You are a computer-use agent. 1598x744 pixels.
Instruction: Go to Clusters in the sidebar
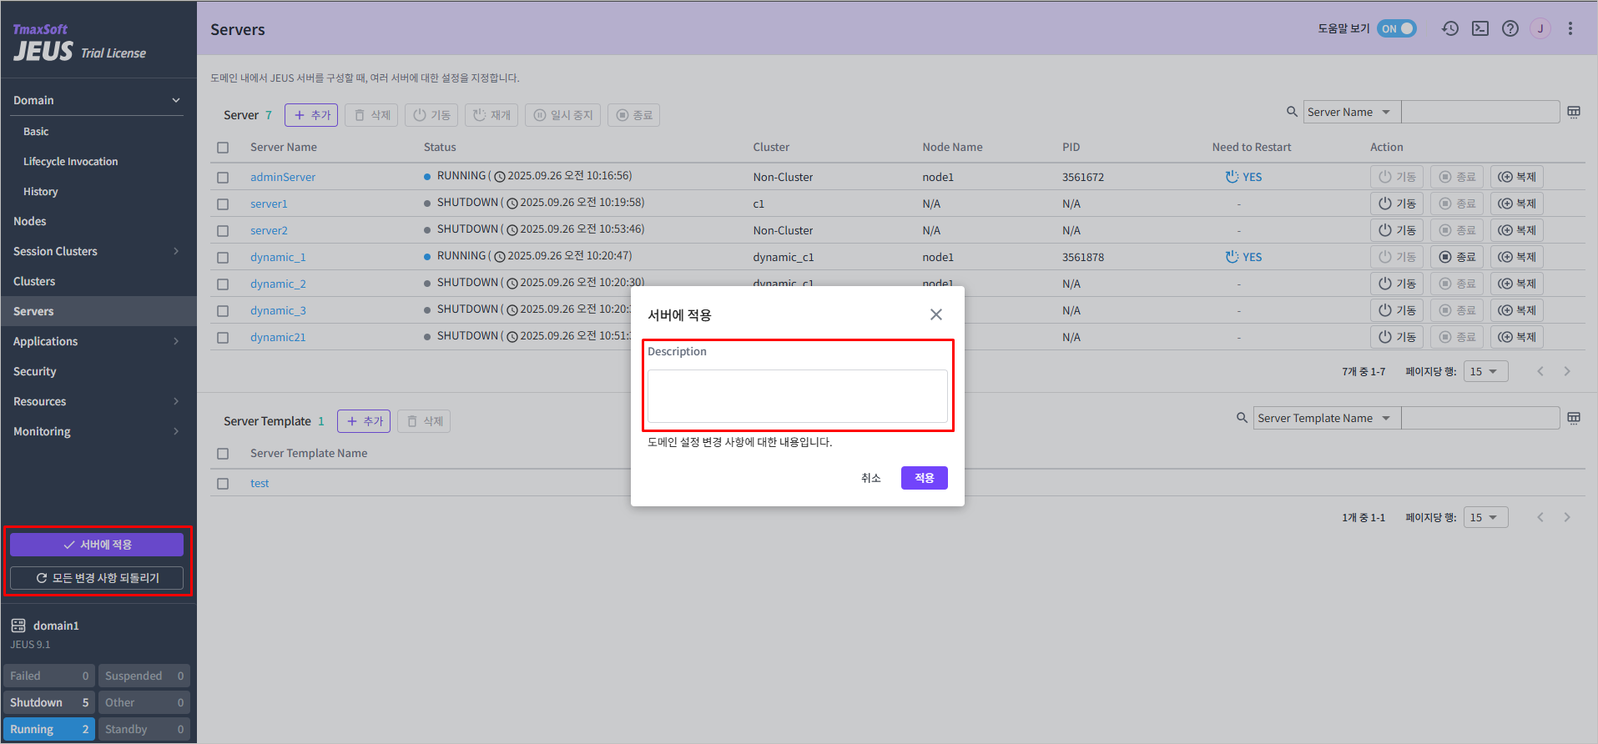[x=34, y=281]
